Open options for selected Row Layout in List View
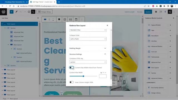Screen dimensions: 178x100 (36, 24)
